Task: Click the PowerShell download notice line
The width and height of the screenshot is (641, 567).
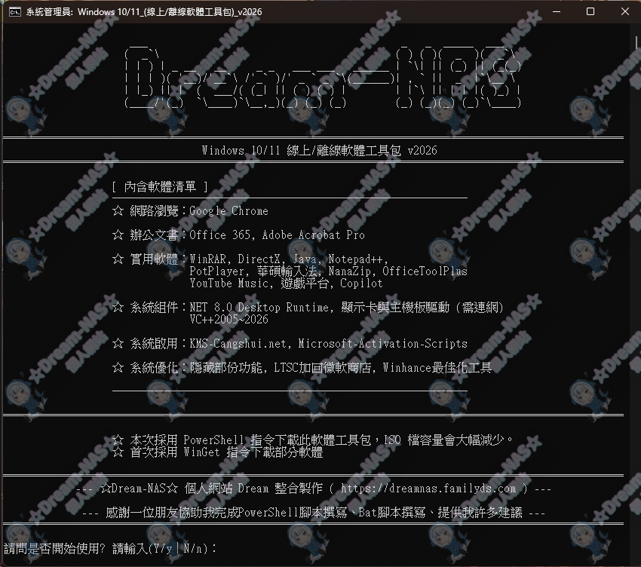Action: [x=312, y=440]
